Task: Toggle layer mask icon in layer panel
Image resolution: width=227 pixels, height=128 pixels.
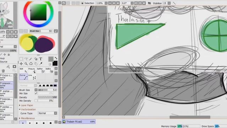Action: [14, 66]
